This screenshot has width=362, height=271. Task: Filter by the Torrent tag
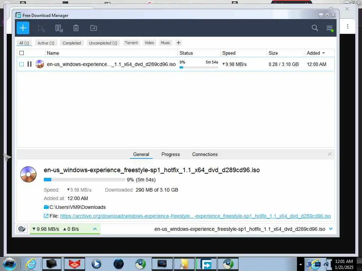click(131, 43)
